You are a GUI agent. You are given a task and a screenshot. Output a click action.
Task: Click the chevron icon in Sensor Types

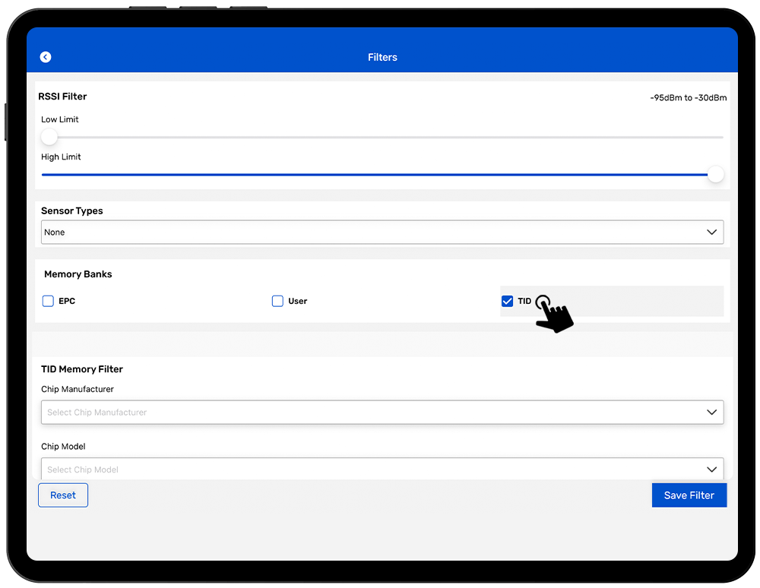[x=711, y=232]
